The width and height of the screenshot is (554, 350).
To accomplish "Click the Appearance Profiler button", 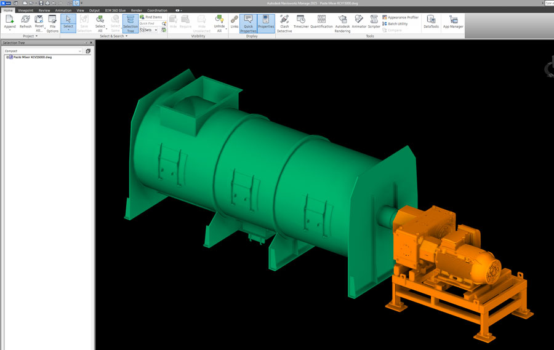I will (400, 17).
